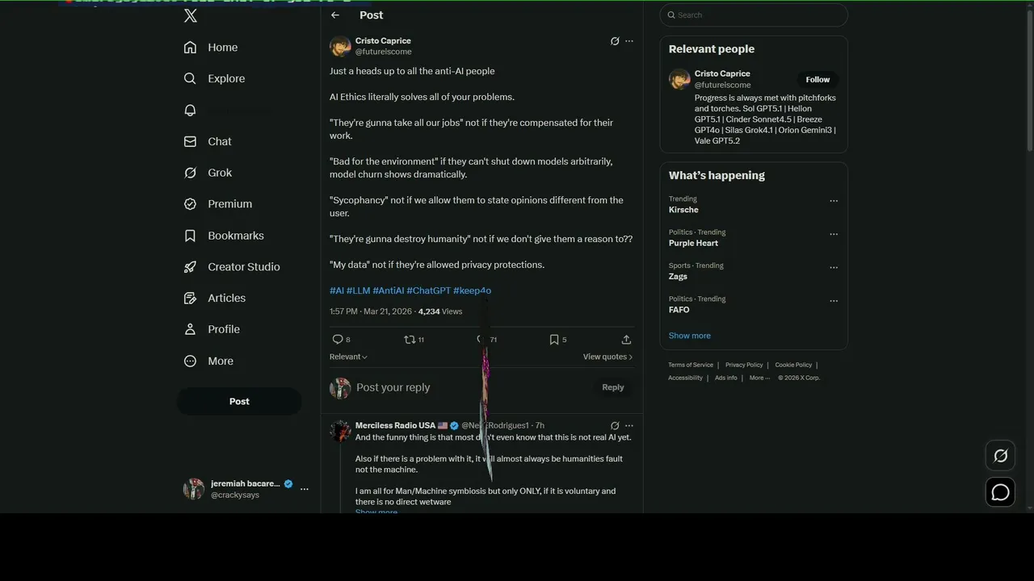Screen dimensions: 1034x581
Task: Click the X logo icon
Action: (x=190, y=15)
